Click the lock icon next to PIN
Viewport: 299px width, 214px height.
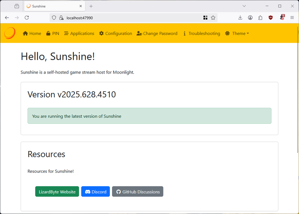pos(48,33)
